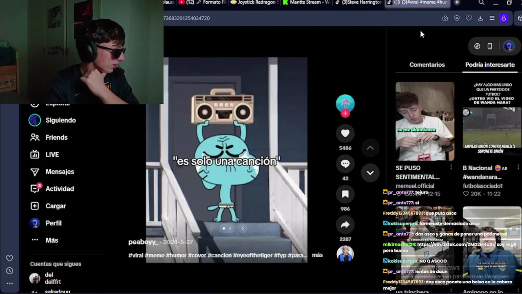The height and width of the screenshot is (294, 522).
Task: Select the Podría interesarte tab
Action: [490, 65]
